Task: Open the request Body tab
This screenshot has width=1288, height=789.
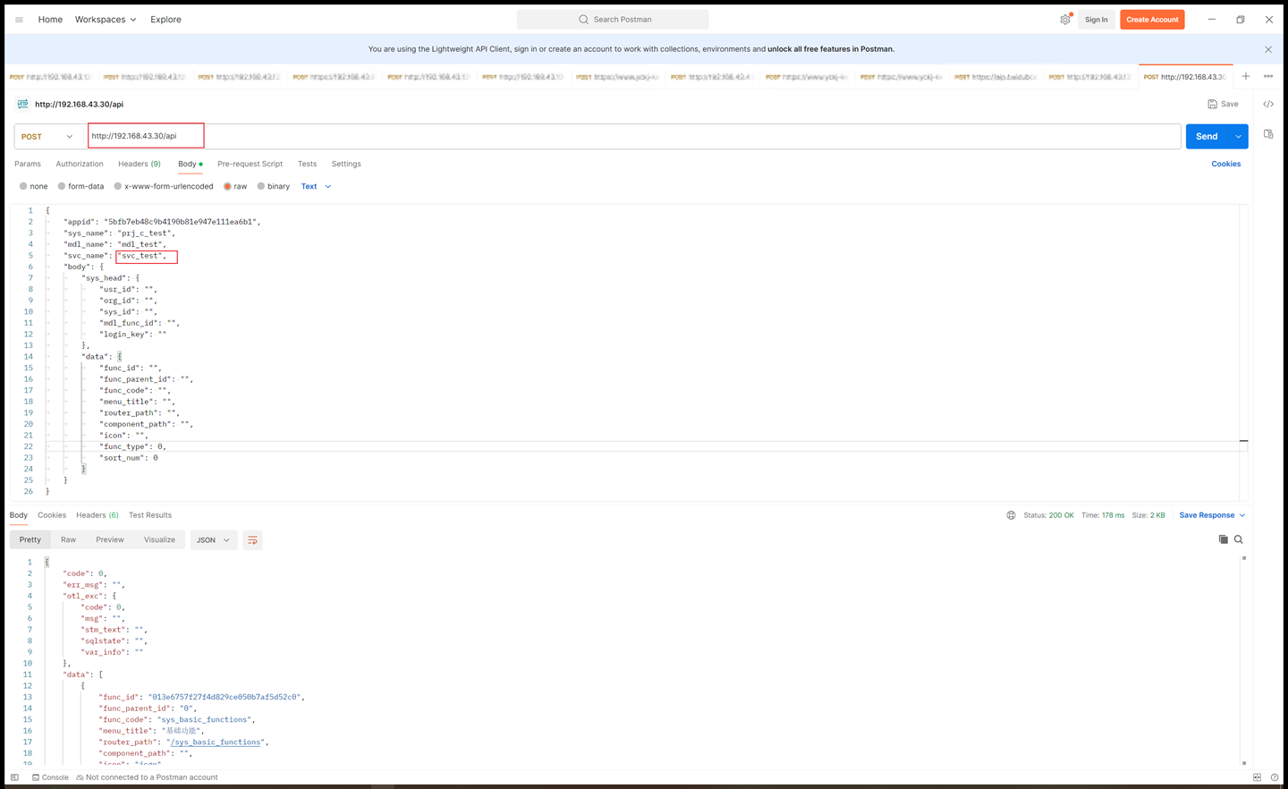Action: point(190,165)
